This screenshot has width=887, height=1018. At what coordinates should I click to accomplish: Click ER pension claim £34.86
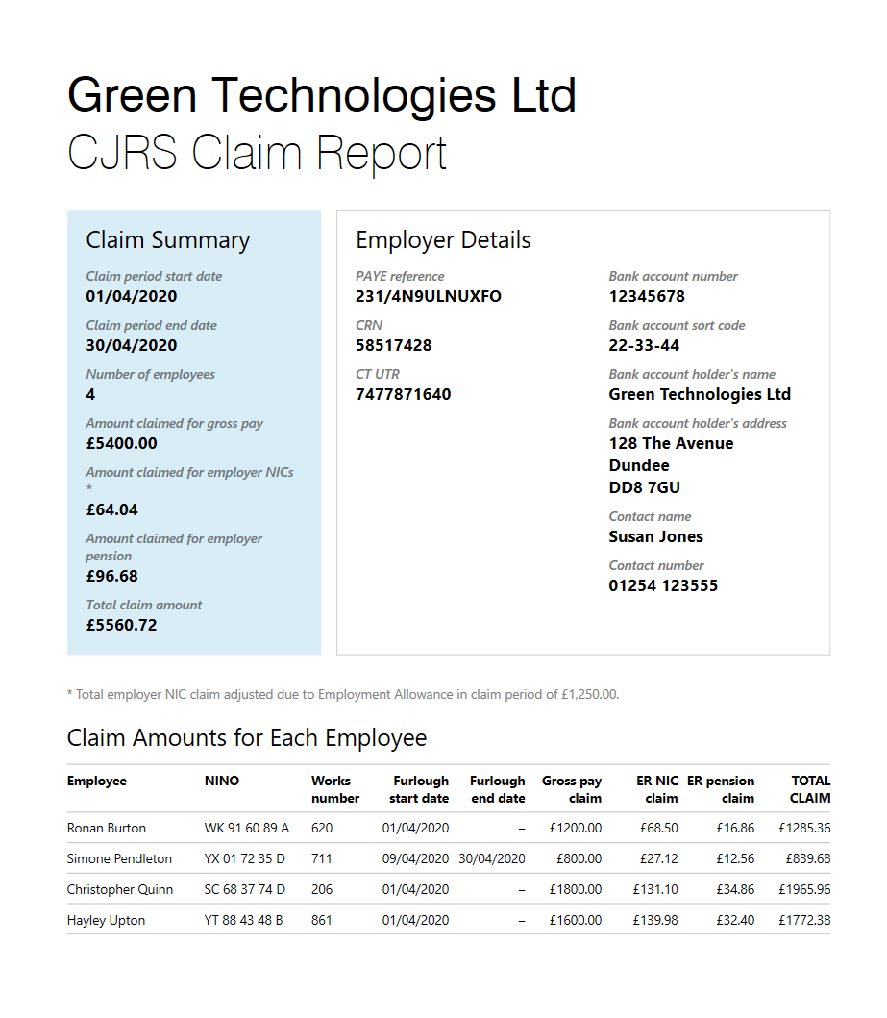coord(735,889)
